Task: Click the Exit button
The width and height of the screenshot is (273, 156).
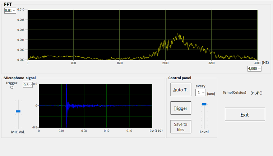Action: pyautogui.click(x=245, y=114)
